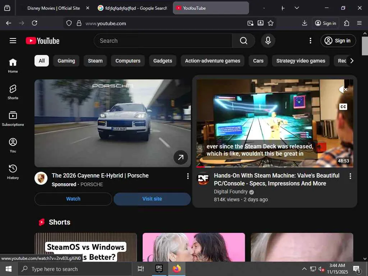Select the Steam filter chip
Image resolution: width=368 pixels, height=276 pixels.
pyautogui.click(x=95, y=61)
